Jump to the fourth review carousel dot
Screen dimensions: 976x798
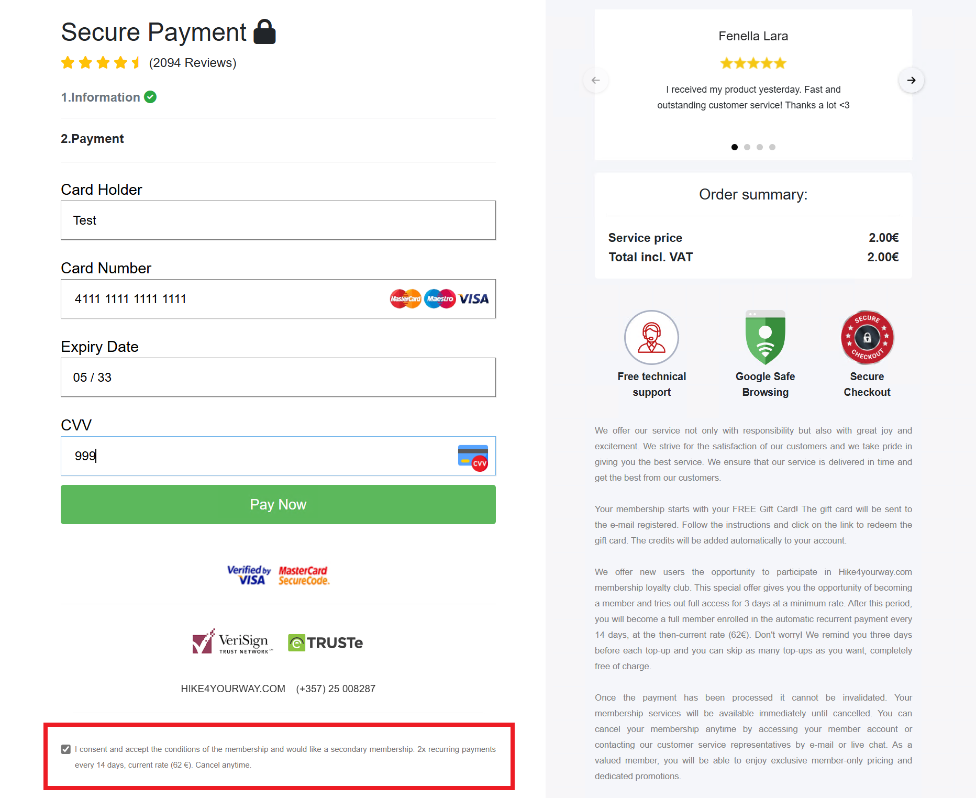pyautogui.click(x=772, y=147)
